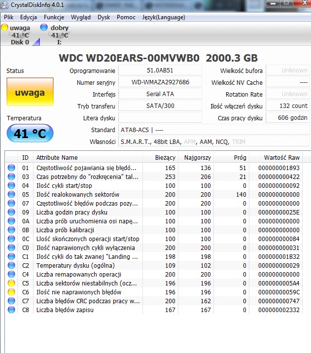311x353 pixels.
Task: Click yellow warning icon for attribute C5
Action: click(x=11, y=283)
